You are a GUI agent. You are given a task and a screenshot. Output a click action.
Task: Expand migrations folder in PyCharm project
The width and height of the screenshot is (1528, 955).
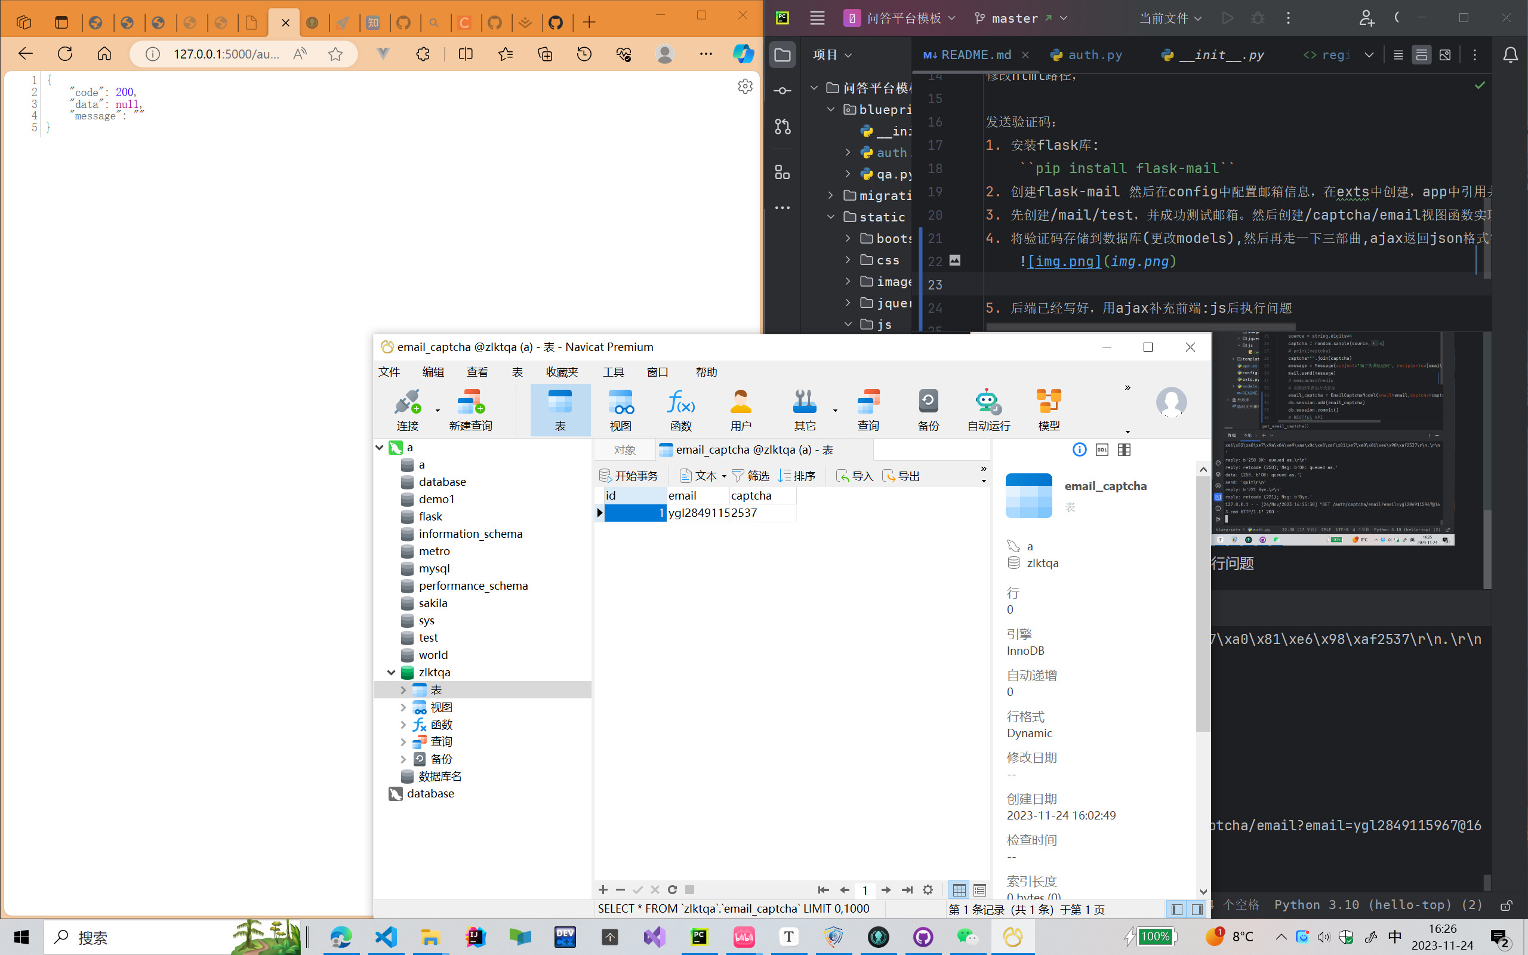point(831,196)
